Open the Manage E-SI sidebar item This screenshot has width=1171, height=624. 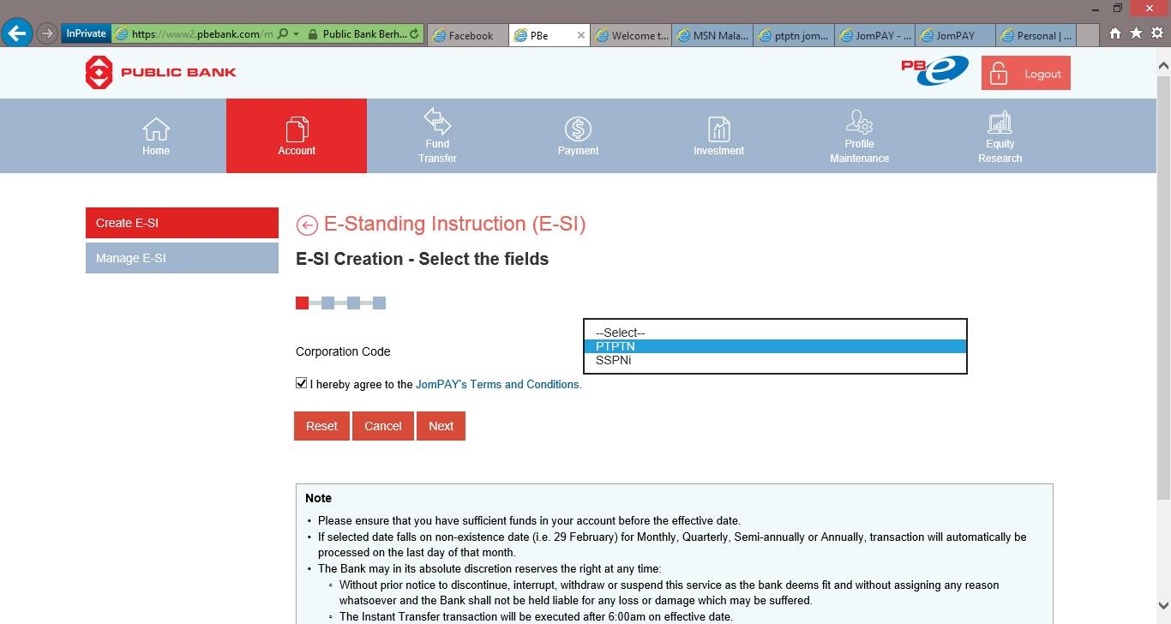(x=182, y=258)
